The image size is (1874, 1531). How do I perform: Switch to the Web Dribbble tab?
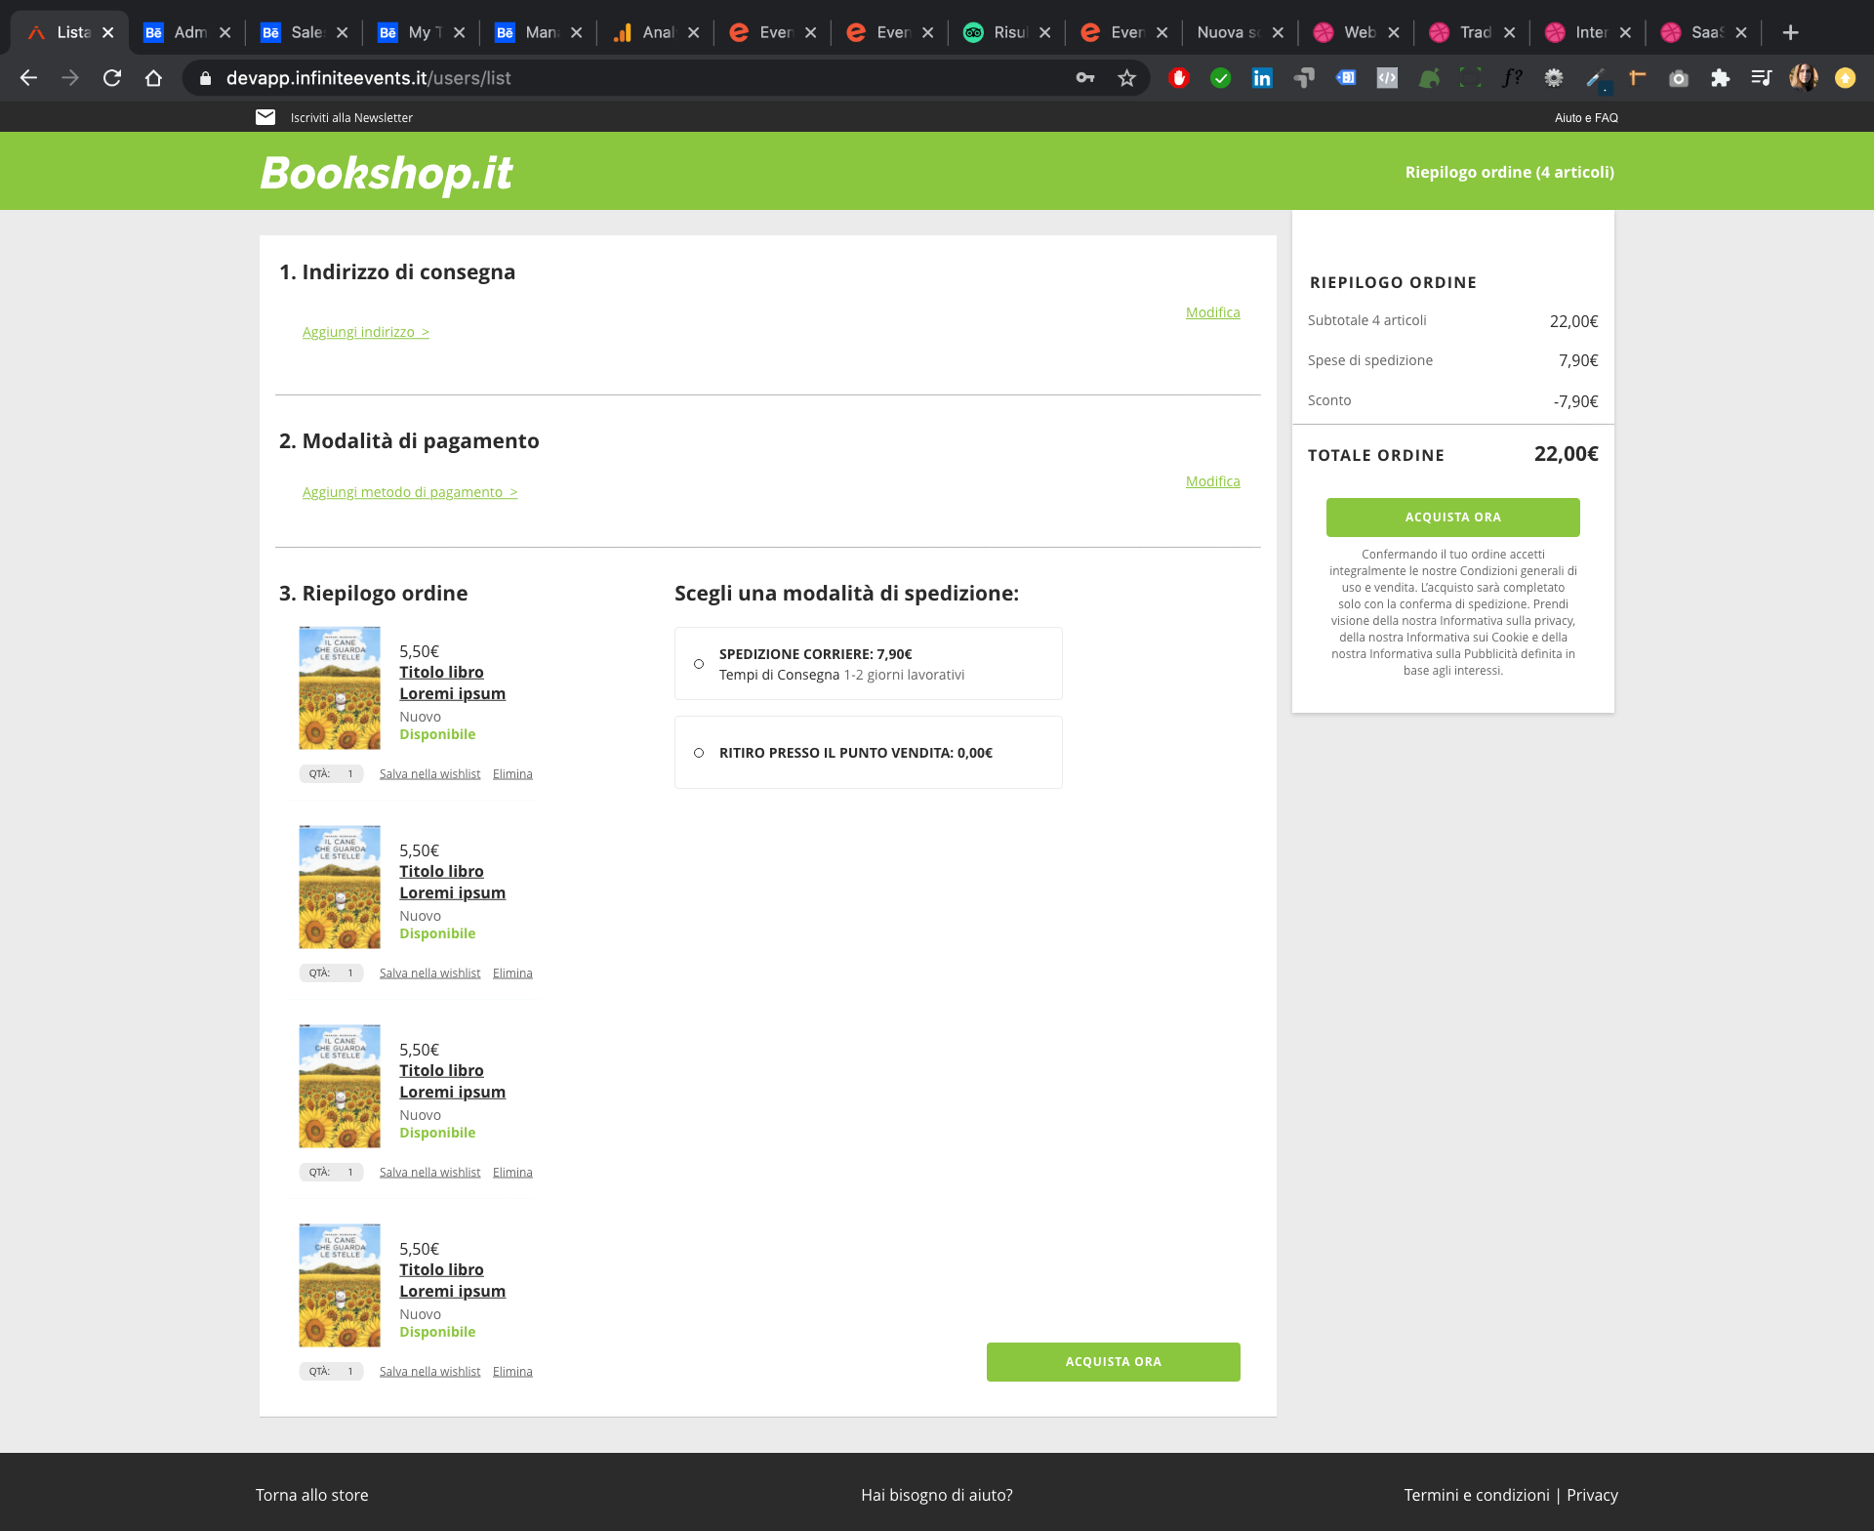click(1357, 32)
